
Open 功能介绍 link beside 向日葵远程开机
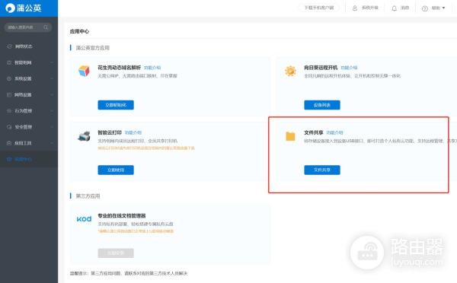349,68
